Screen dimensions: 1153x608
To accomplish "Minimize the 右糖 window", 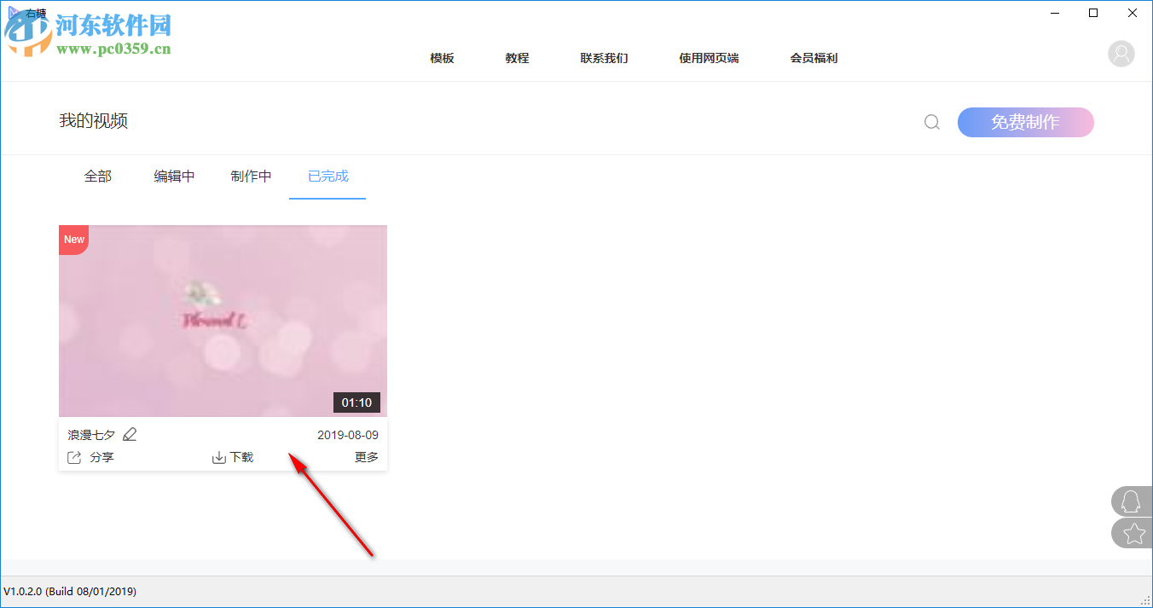I will pos(1055,13).
